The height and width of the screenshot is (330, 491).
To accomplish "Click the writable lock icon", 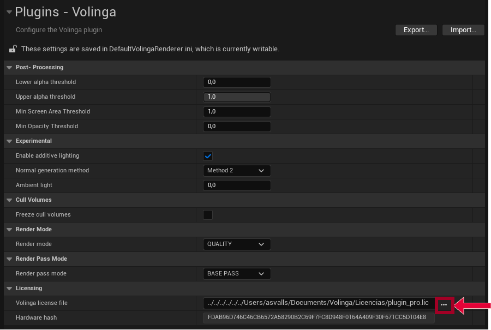I will (x=12, y=49).
